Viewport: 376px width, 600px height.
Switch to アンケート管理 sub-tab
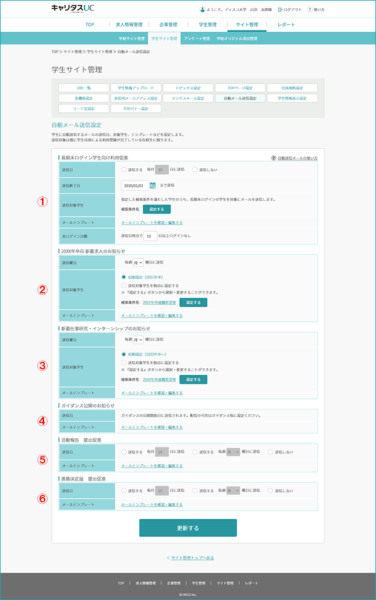tap(197, 39)
